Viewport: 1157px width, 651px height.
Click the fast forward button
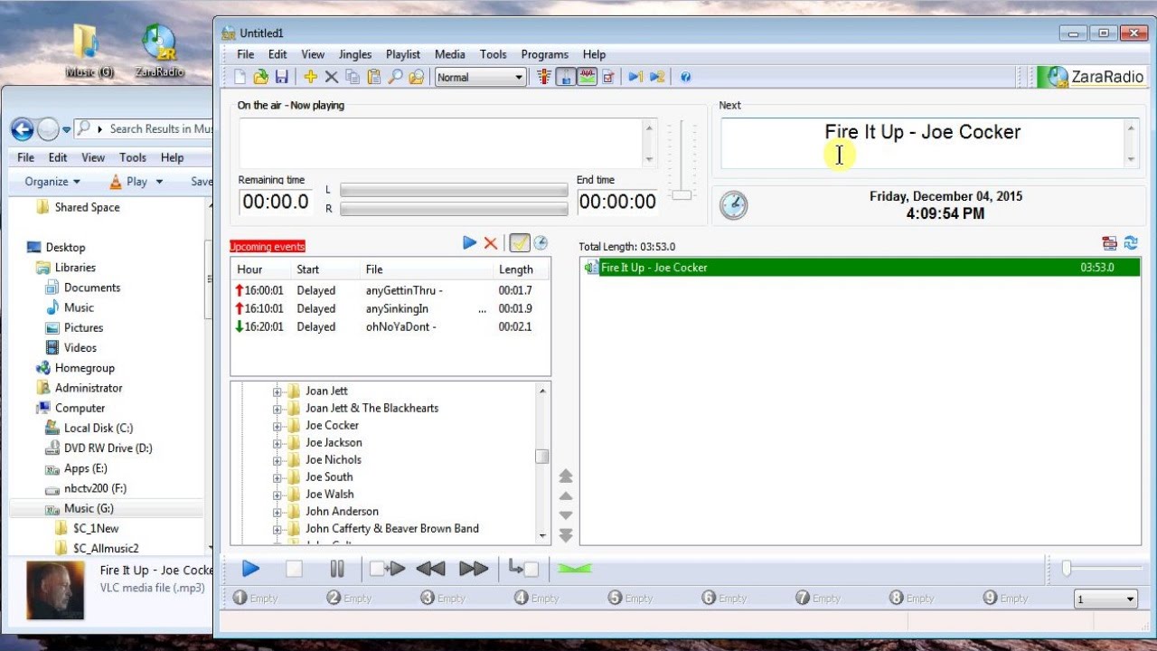click(474, 569)
